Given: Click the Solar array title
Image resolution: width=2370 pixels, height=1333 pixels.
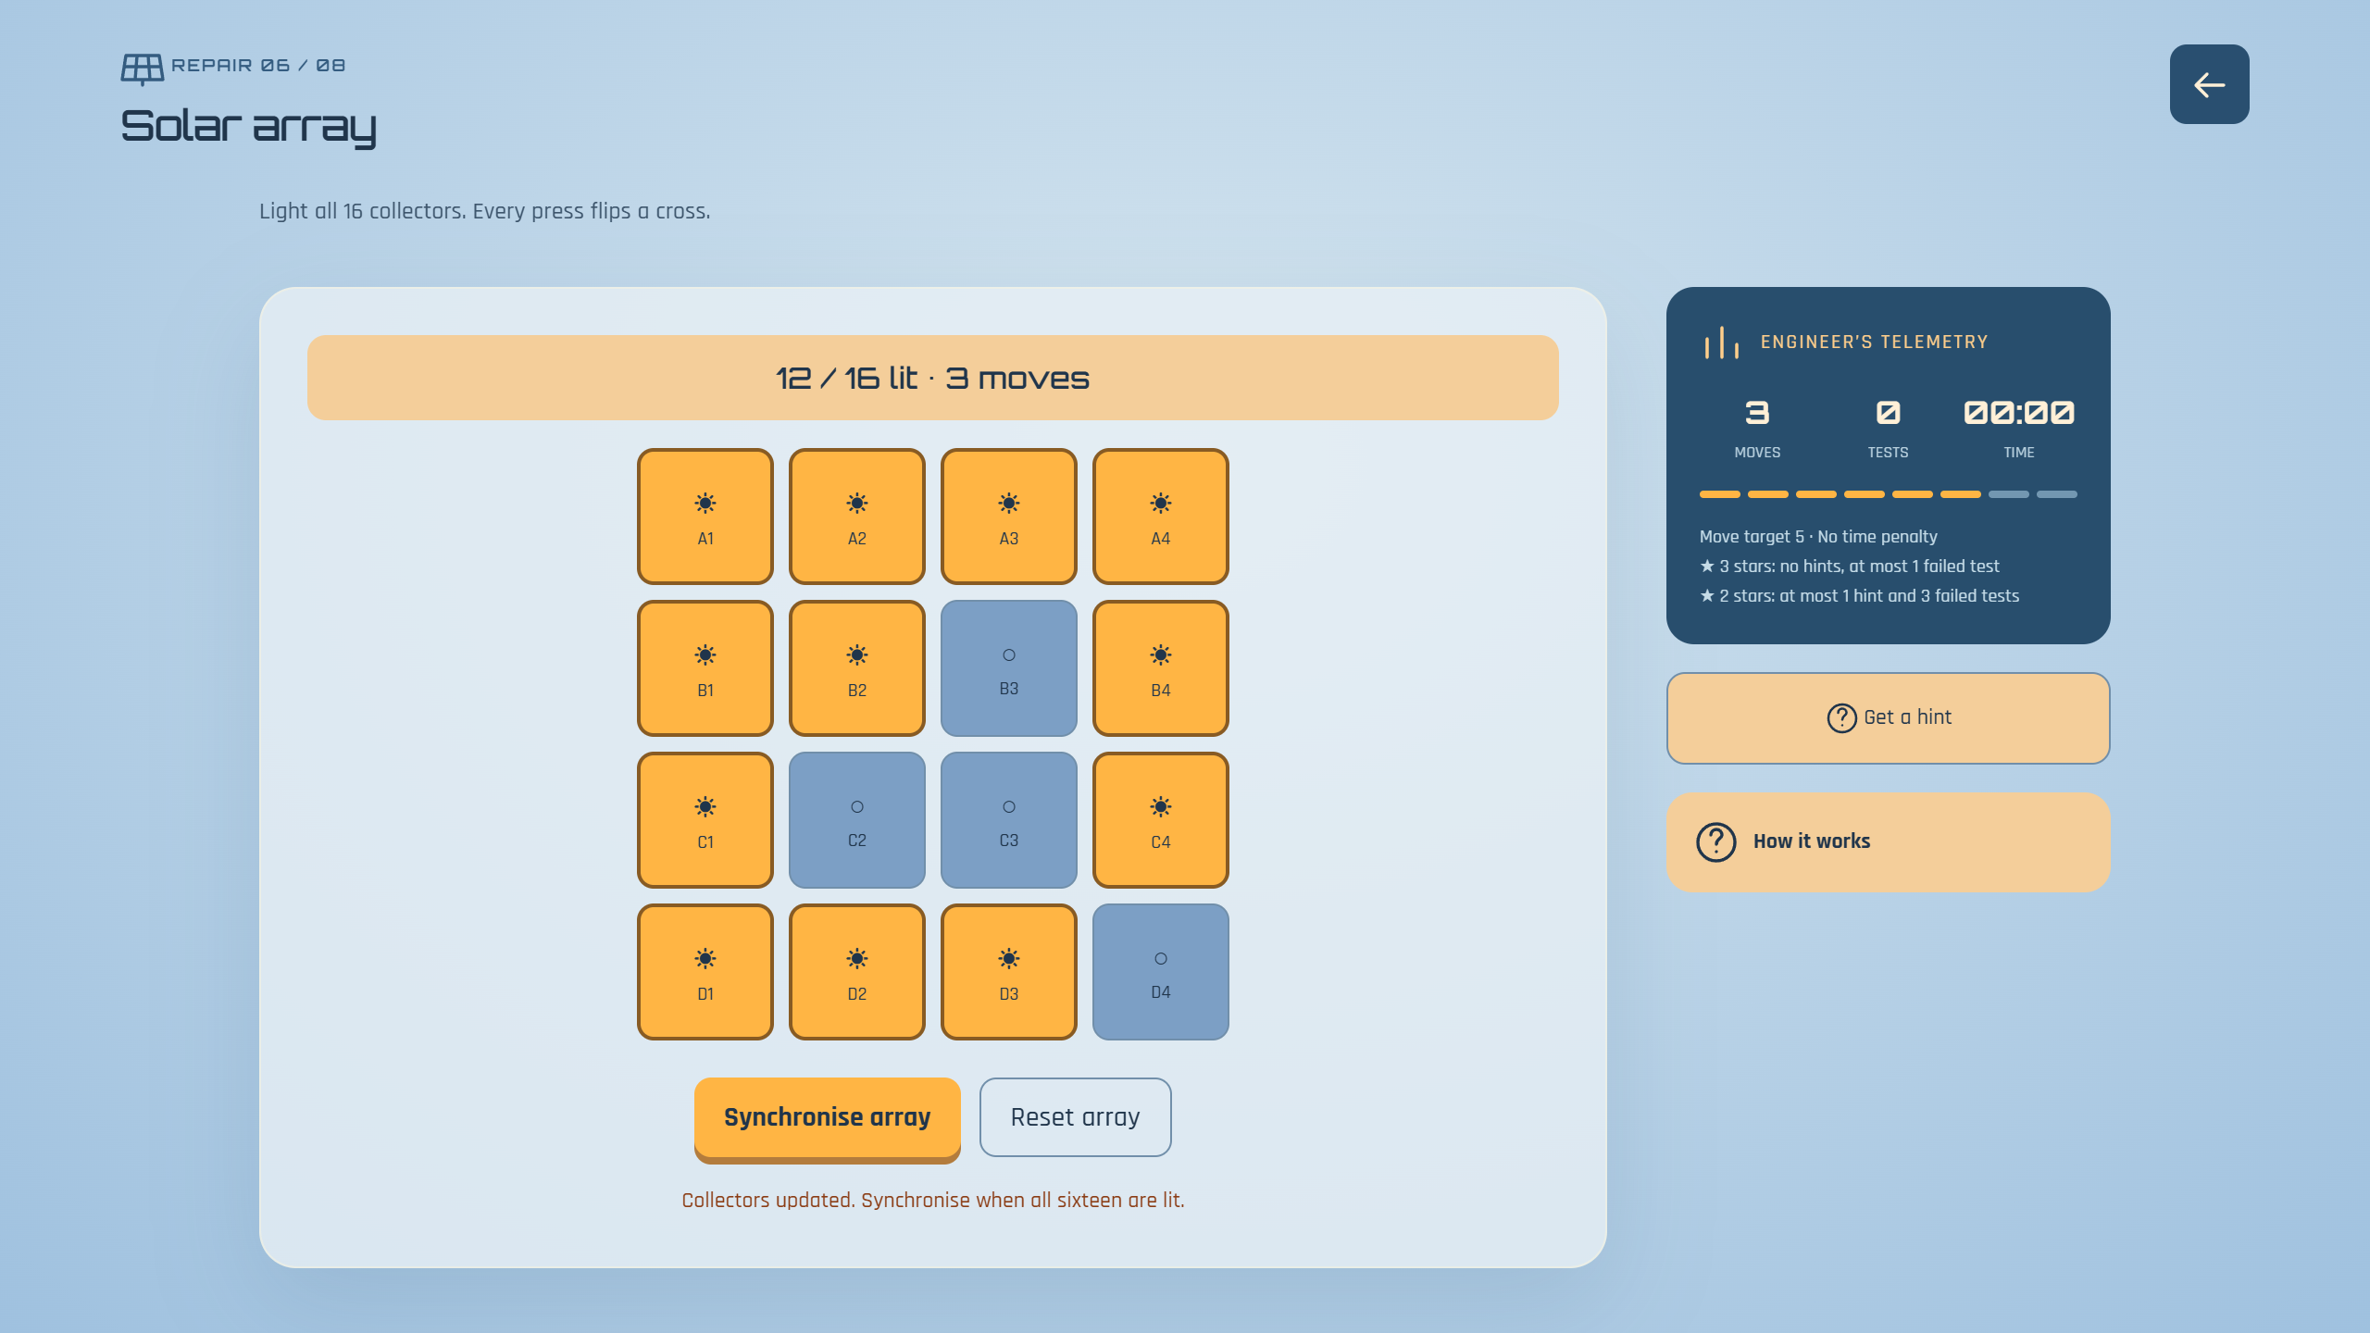Looking at the screenshot, I should pos(248,127).
